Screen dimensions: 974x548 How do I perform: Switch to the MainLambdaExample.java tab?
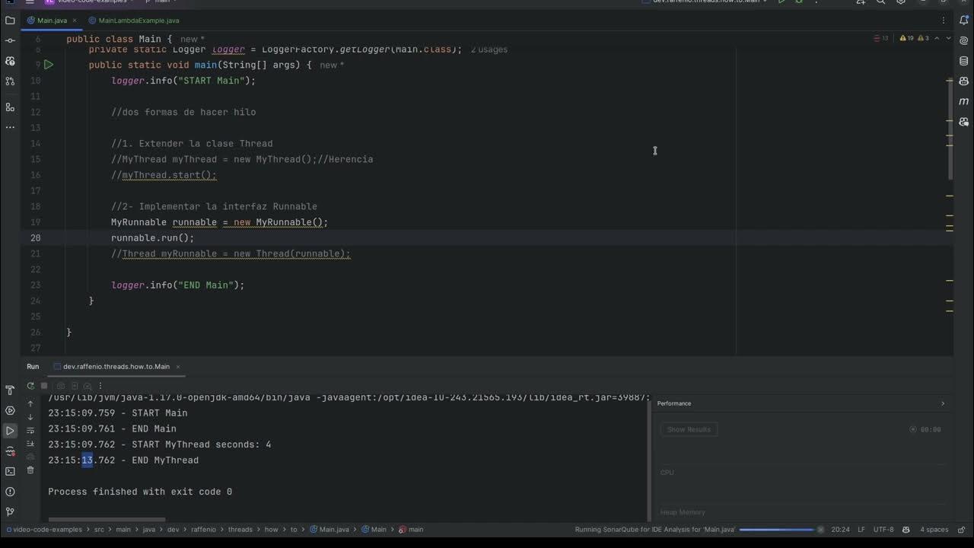pyautogui.click(x=134, y=21)
